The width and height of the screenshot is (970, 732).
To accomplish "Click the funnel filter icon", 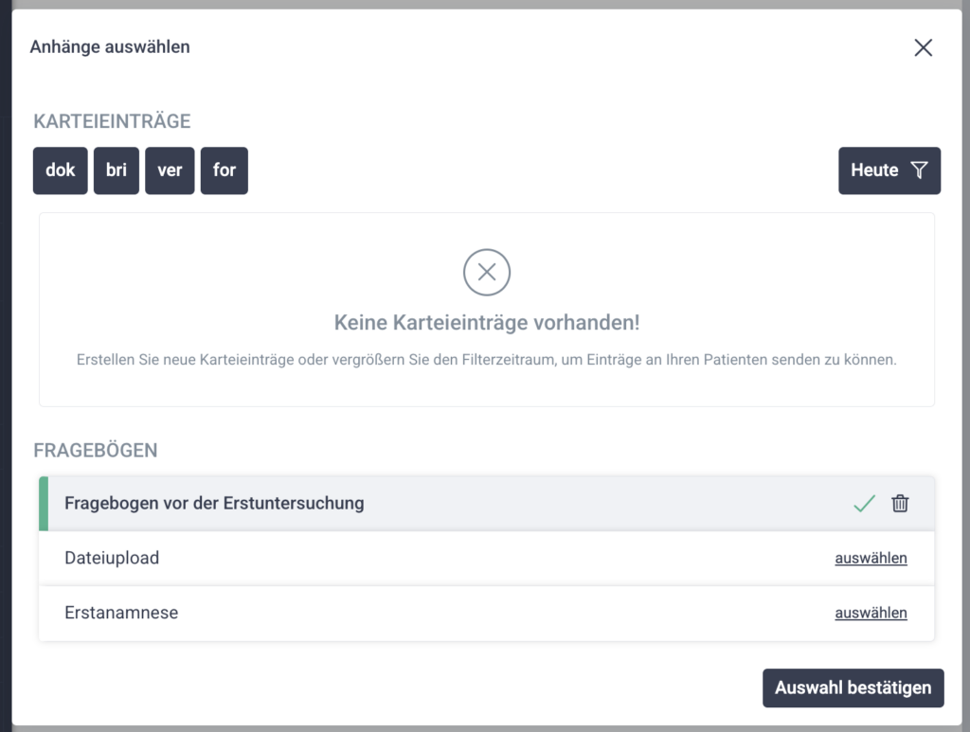I will point(919,170).
